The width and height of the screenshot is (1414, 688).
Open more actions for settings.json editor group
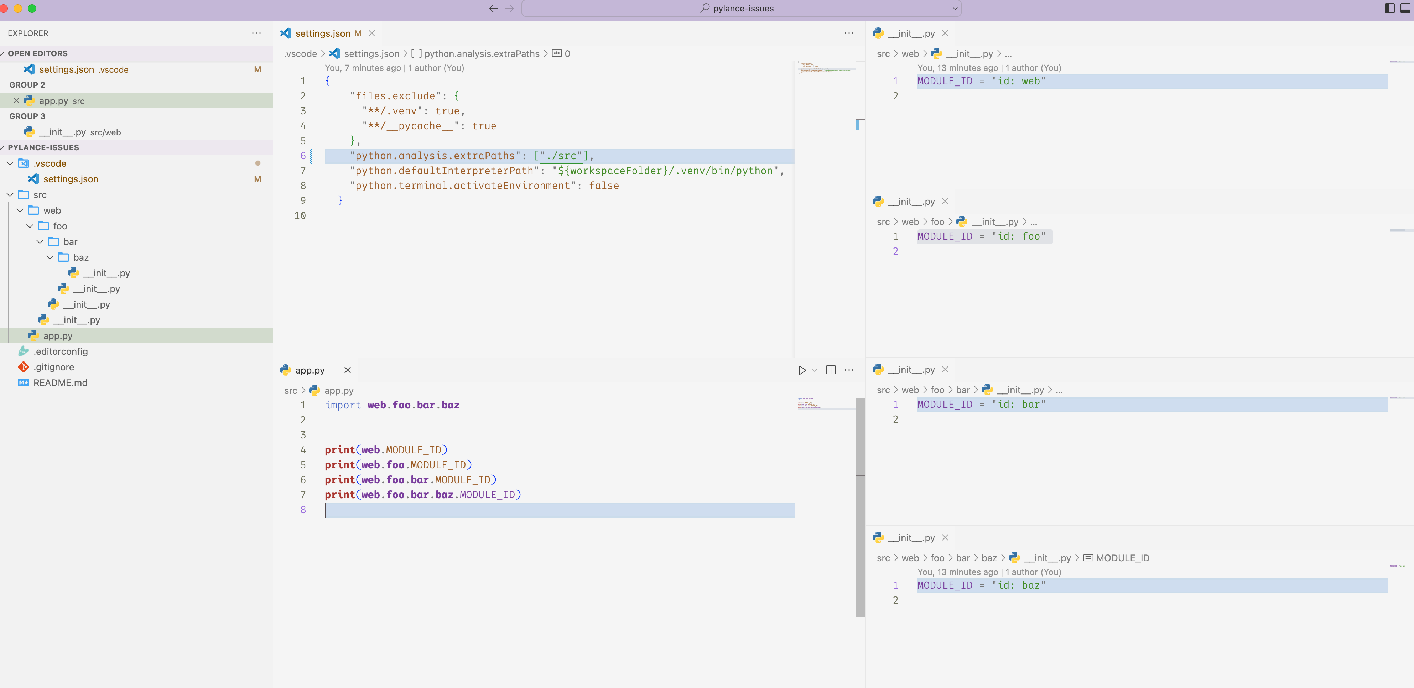pyautogui.click(x=849, y=33)
